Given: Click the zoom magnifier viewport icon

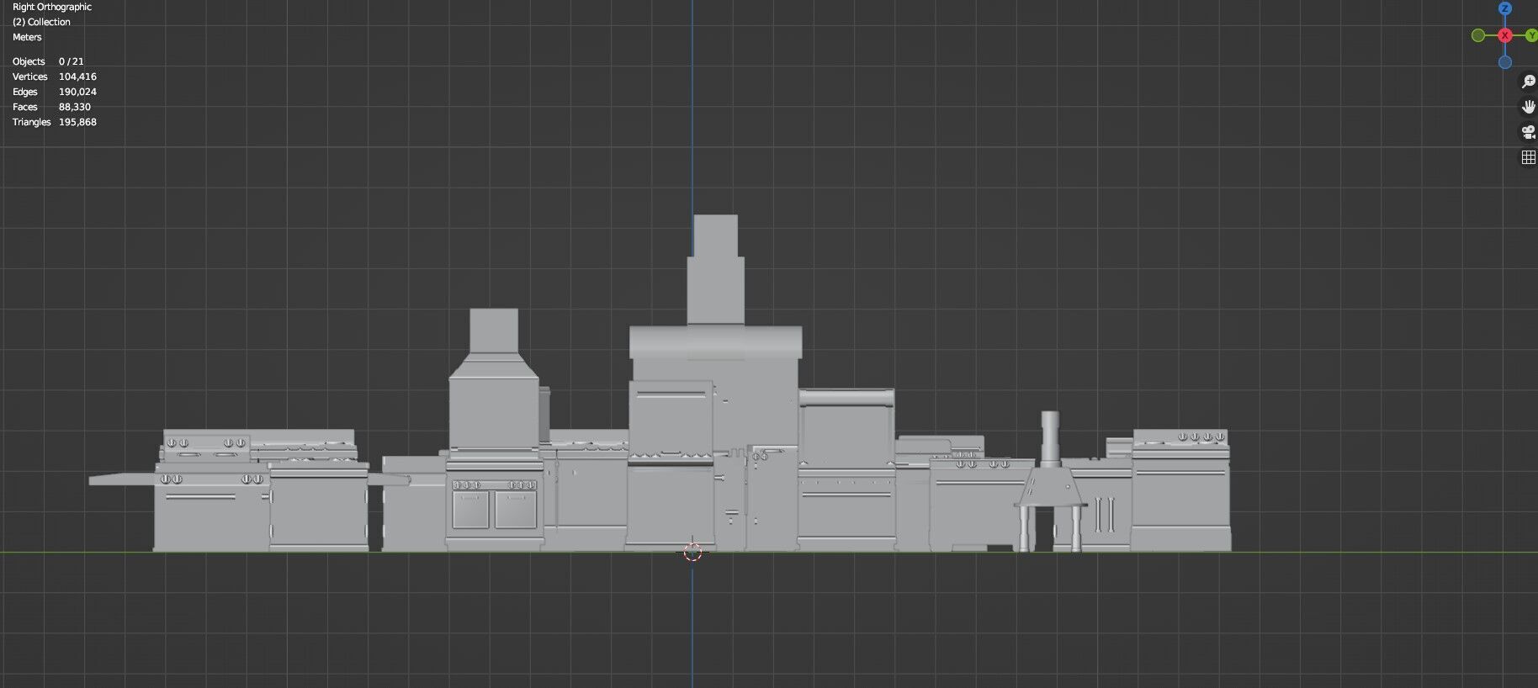Looking at the screenshot, I should tap(1529, 82).
